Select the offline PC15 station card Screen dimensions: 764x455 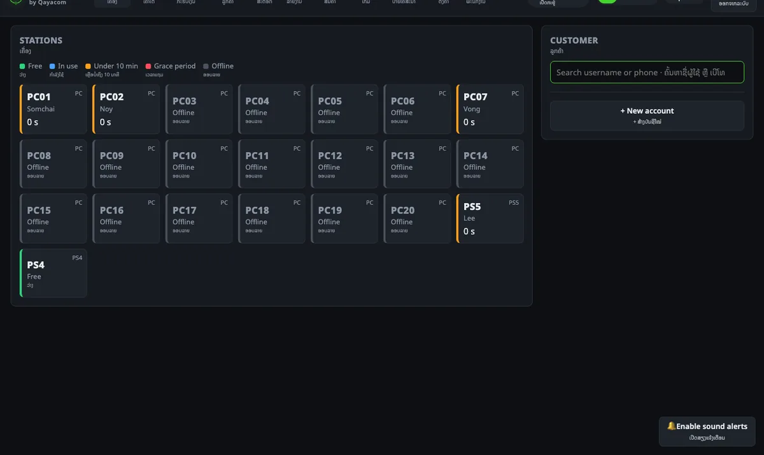(53, 219)
